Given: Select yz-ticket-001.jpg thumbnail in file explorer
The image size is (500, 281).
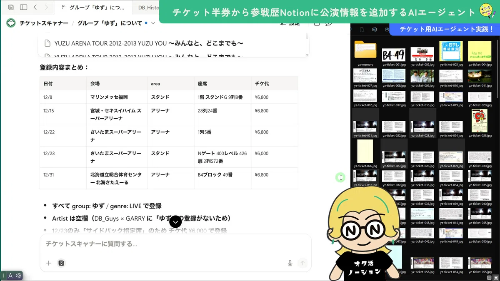Looking at the screenshot, I should (x=394, y=54).
